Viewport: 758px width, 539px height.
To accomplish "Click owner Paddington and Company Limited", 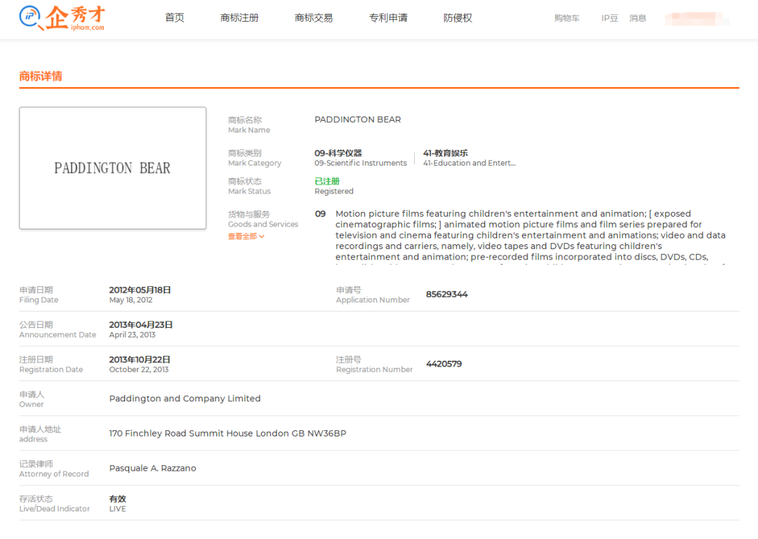I will click(x=185, y=399).
